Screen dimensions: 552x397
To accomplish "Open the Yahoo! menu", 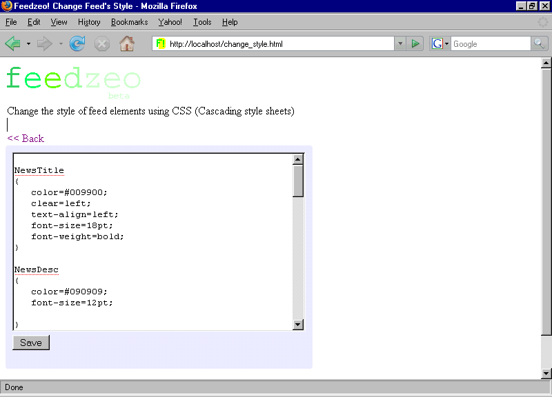I will 170,22.
